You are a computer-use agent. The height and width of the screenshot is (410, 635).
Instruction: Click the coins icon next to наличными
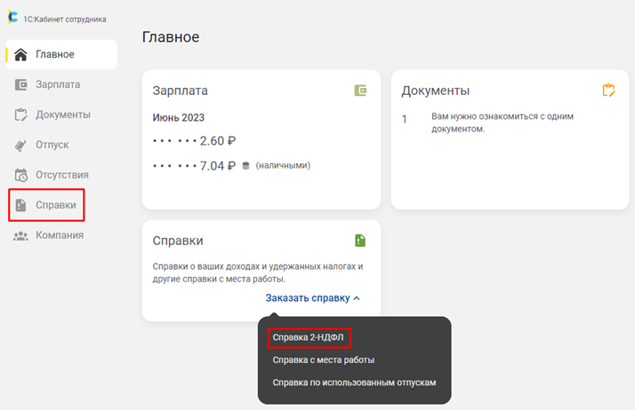tap(245, 166)
